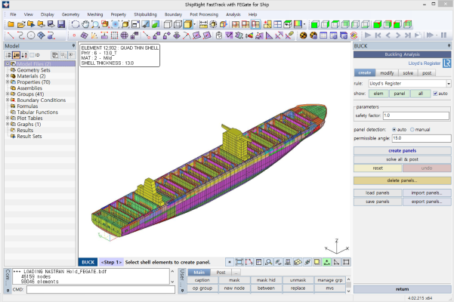Viewport: 454px width, 302px height.
Task: Click the save icon in the top toolbar
Action: coord(60,24)
